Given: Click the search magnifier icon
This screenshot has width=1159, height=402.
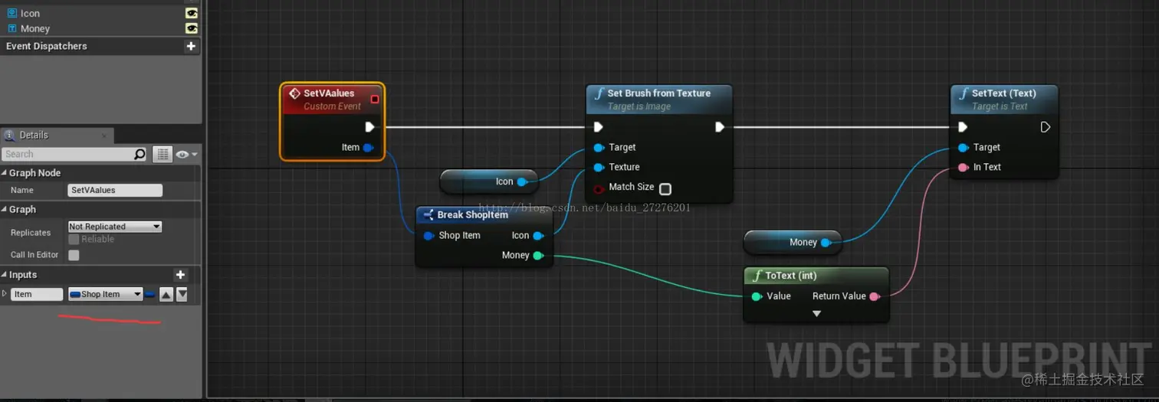Looking at the screenshot, I should tap(140, 154).
